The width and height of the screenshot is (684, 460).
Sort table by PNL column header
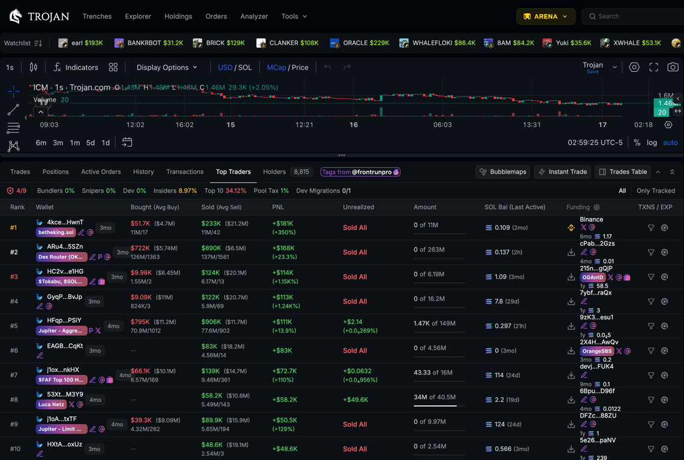(x=278, y=207)
